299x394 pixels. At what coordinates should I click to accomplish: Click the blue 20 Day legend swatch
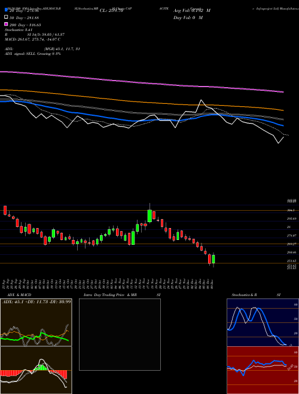[6, 10]
